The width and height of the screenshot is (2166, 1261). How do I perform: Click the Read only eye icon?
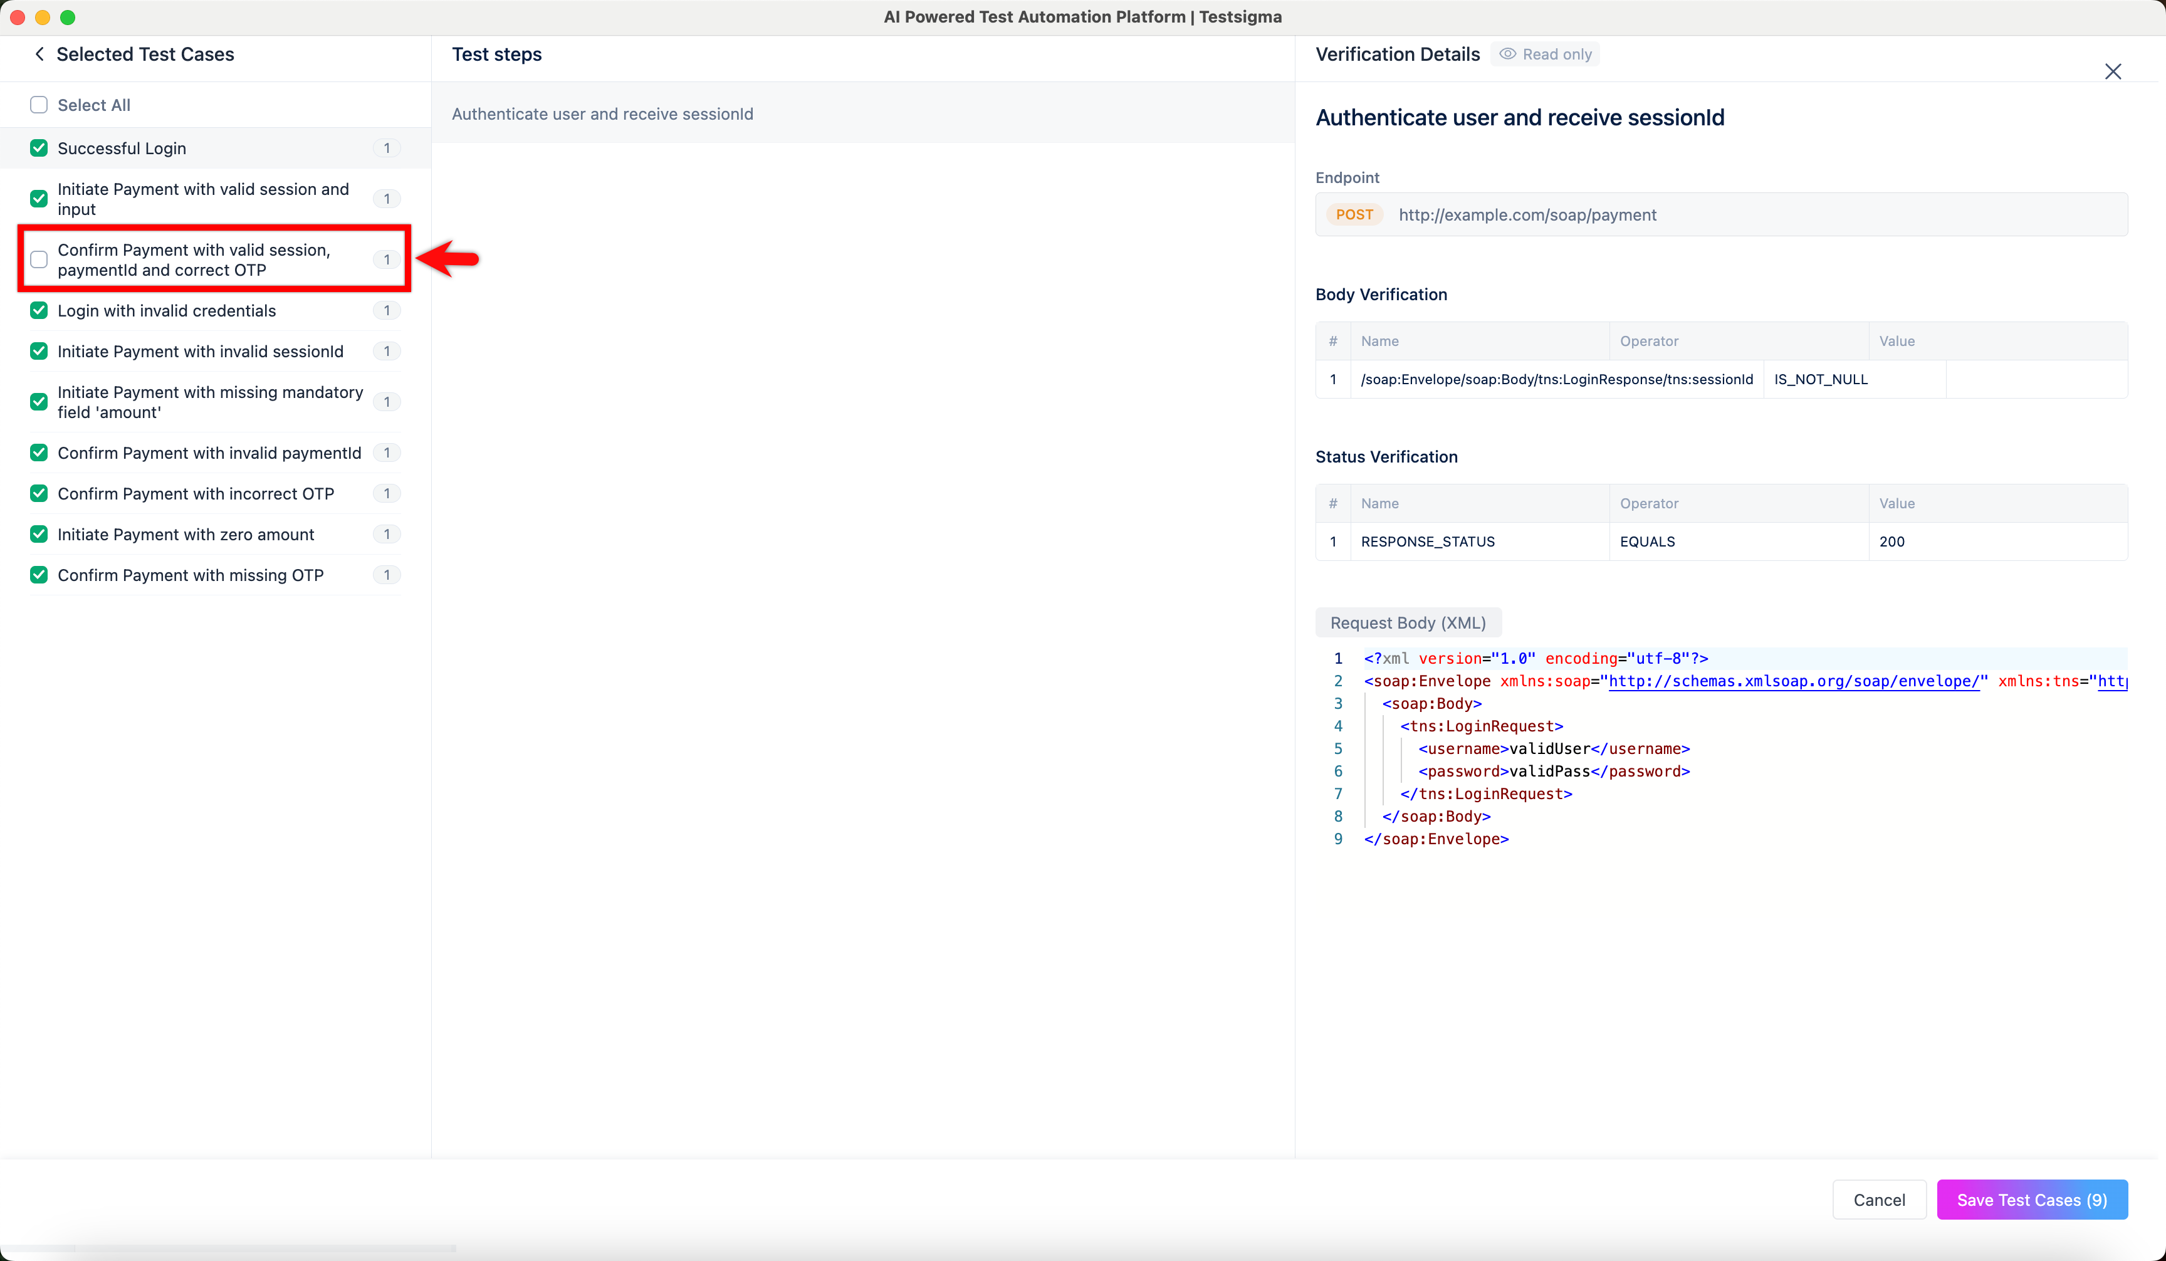(1507, 54)
